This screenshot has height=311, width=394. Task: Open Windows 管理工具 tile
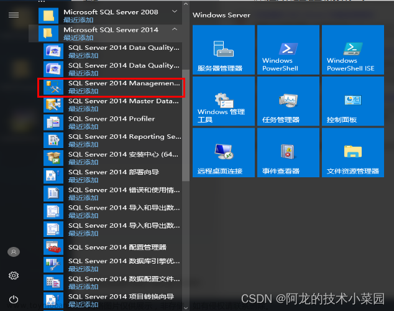coord(224,101)
